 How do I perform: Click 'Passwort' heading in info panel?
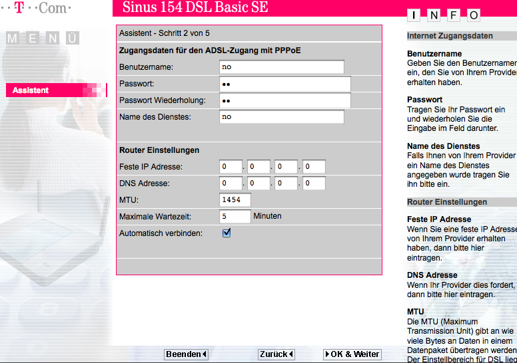(x=424, y=100)
